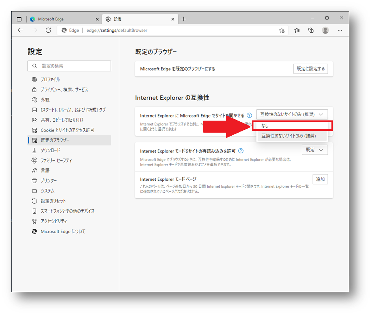Expand the 既定 dropdown for IE mode reload
Screen dimensions: 372x315
pyautogui.click(x=315, y=150)
